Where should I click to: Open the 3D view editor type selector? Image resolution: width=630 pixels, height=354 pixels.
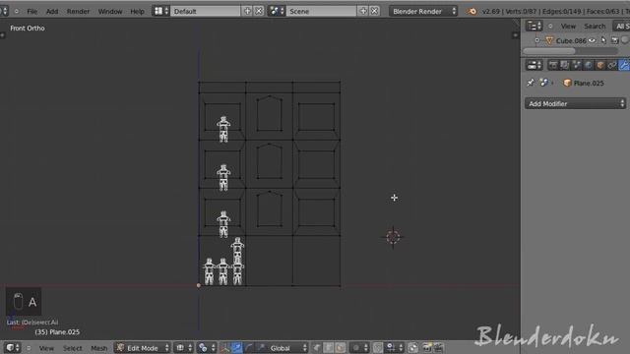[x=12, y=347]
